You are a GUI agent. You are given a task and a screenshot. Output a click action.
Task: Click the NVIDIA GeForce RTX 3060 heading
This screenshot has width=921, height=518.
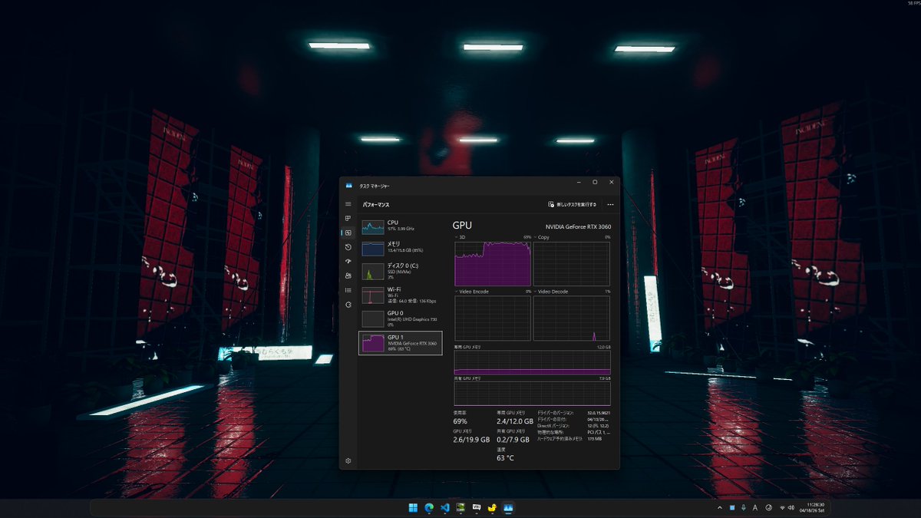pos(578,227)
